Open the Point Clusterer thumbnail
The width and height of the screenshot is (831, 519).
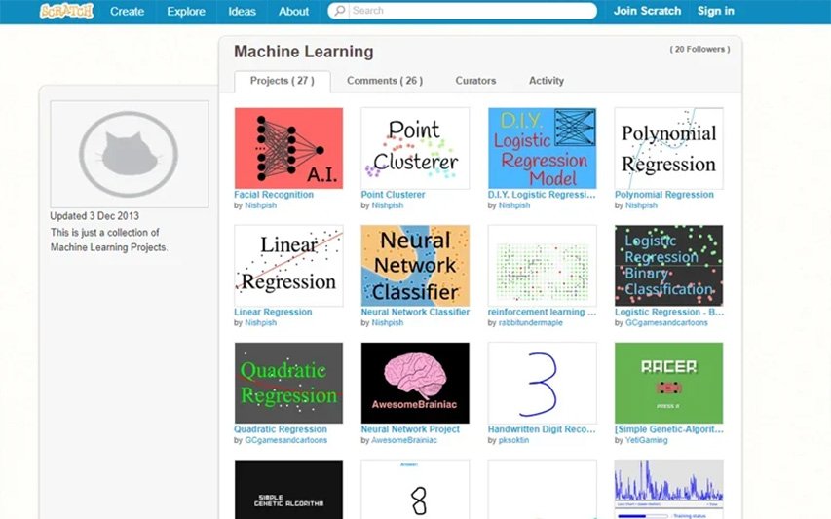[x=415, y=148]
